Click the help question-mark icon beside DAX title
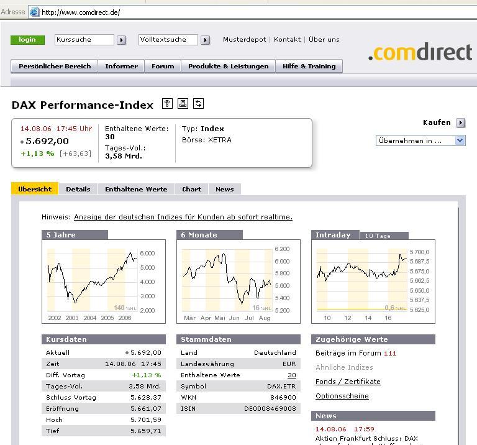The height and width of the screenshot is (445, 477). coord(167,104)
